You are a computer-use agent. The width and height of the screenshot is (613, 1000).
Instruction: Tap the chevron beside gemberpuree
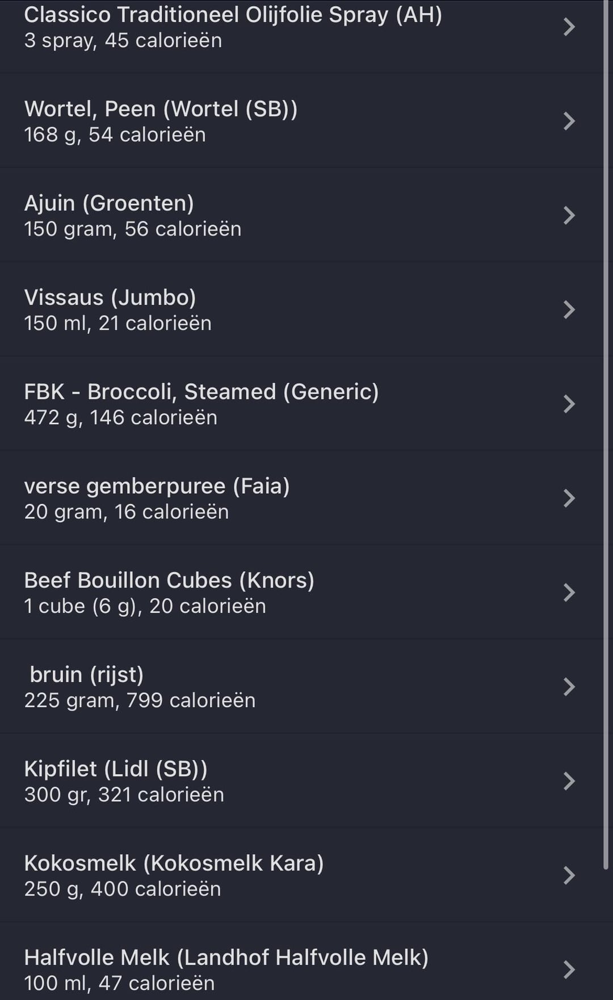click(x=569, y=498)
